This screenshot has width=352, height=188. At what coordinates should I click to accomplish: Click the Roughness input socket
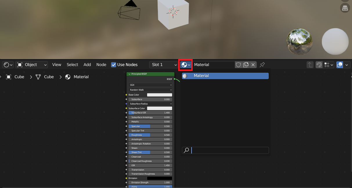pos(126,135)
